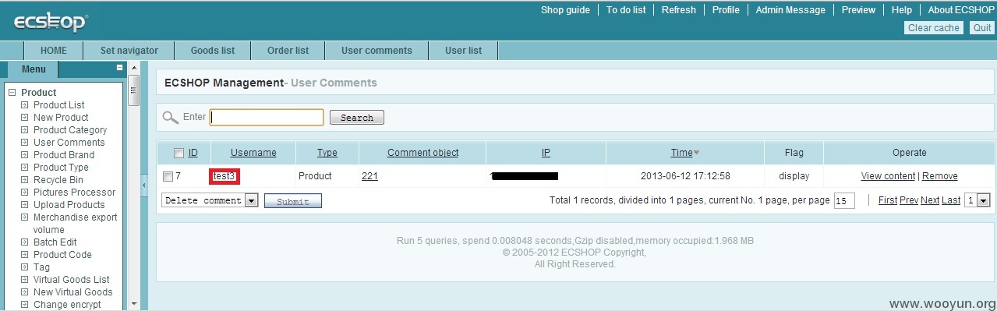Viewport: 997px width, 311px height.
Task: Open the User comments tab
Action: coord(377,51)
